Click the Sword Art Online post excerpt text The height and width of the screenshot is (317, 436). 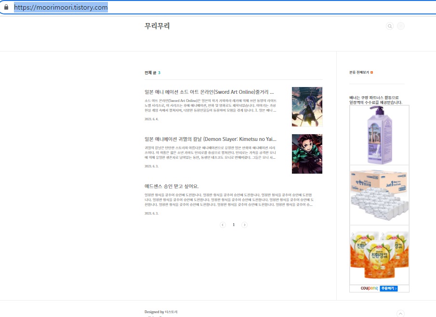tap(211, 105)
